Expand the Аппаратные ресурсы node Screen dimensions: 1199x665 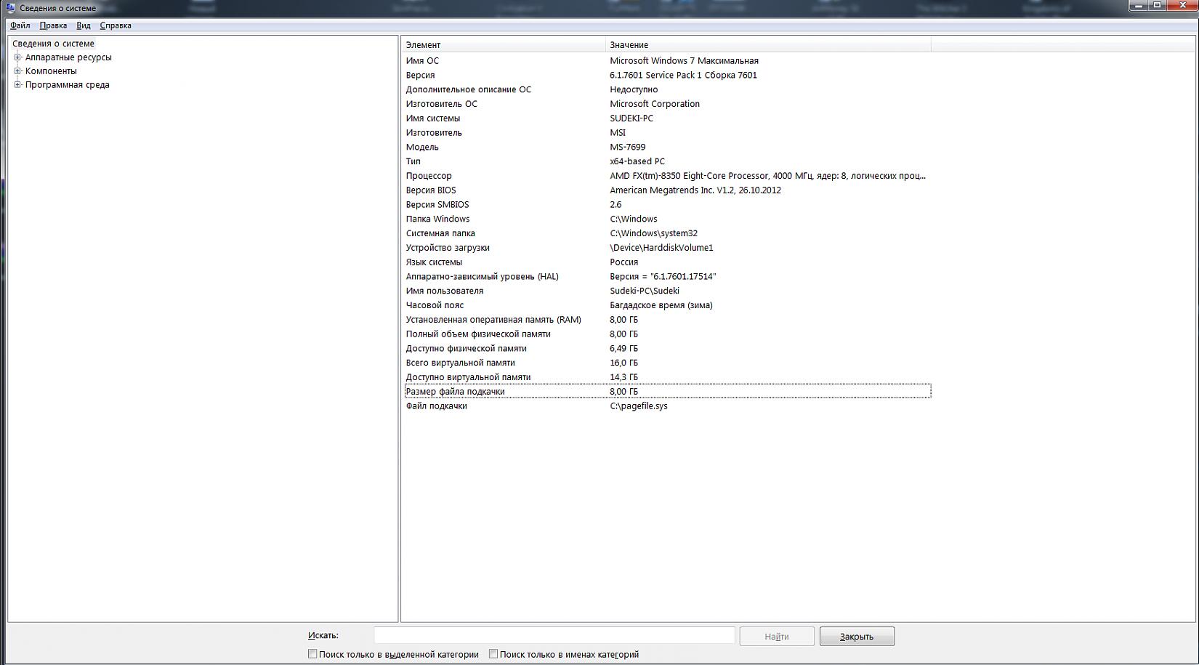17,57
